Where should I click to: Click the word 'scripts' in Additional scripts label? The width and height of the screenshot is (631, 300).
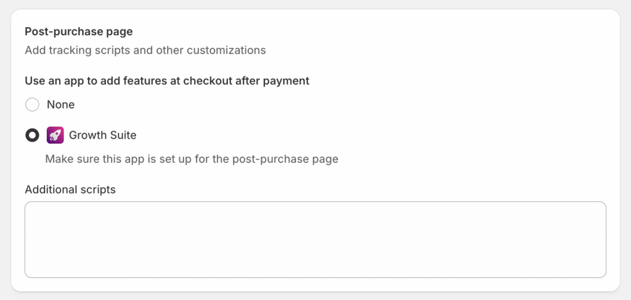coord(97,189)
